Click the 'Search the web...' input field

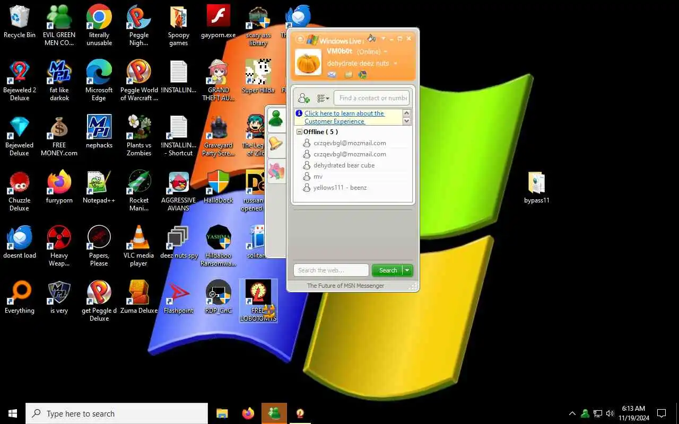click(x=331, y=270)
